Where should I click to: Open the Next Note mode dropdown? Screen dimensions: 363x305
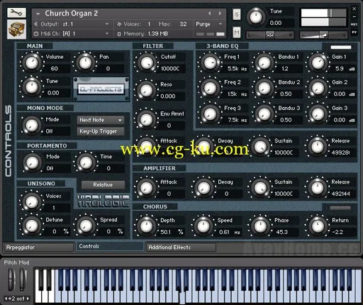[101, 120]
